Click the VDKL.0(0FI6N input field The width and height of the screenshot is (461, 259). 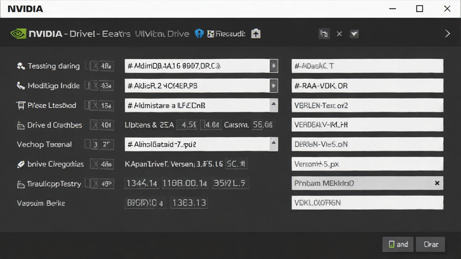pyautogui.click(x=367, y=203)
